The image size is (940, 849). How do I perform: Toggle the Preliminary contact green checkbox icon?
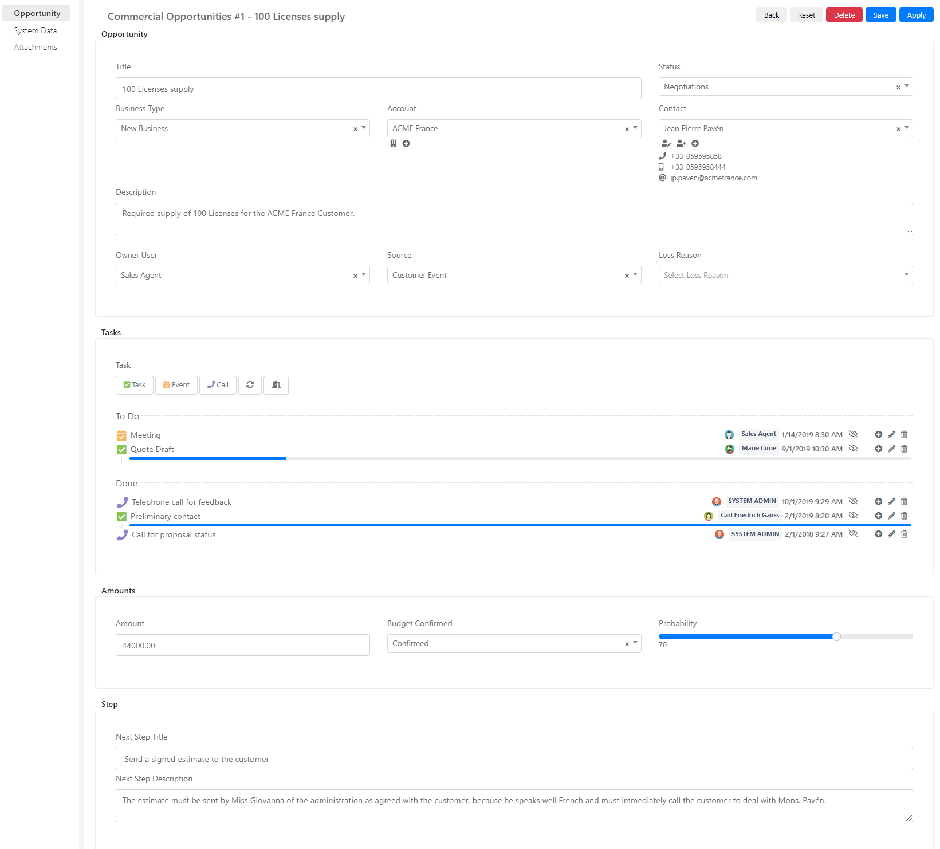pos(121,517)
